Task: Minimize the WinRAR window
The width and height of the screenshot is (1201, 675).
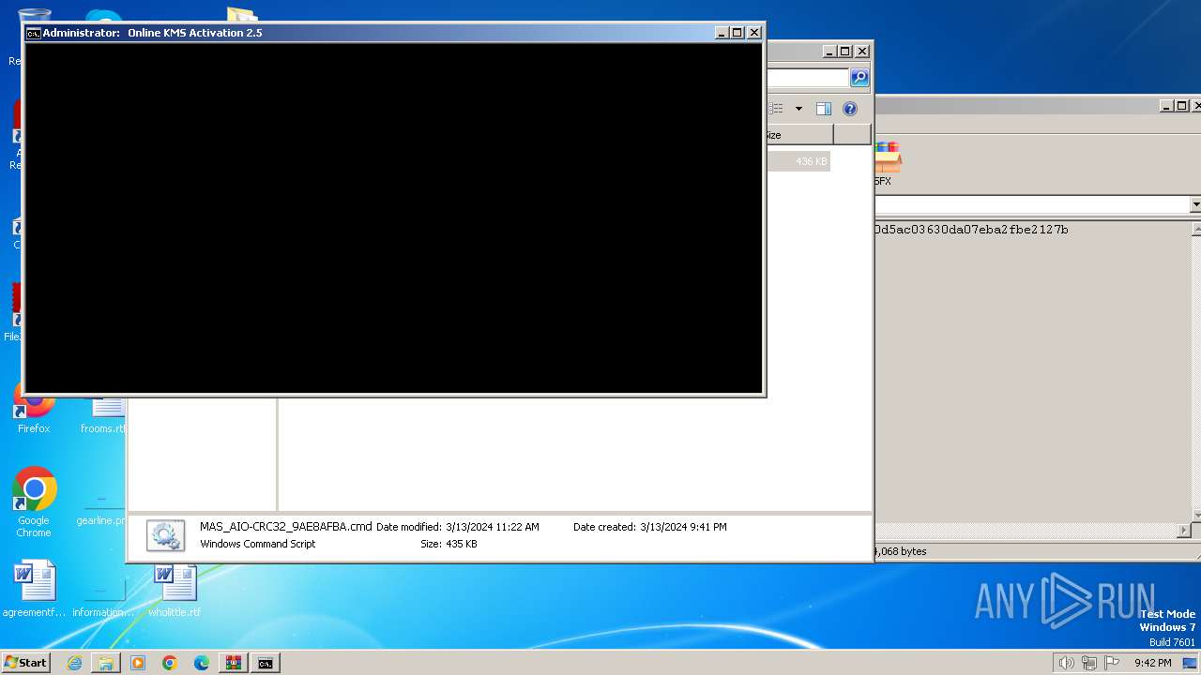Action: coord(1166,106)
